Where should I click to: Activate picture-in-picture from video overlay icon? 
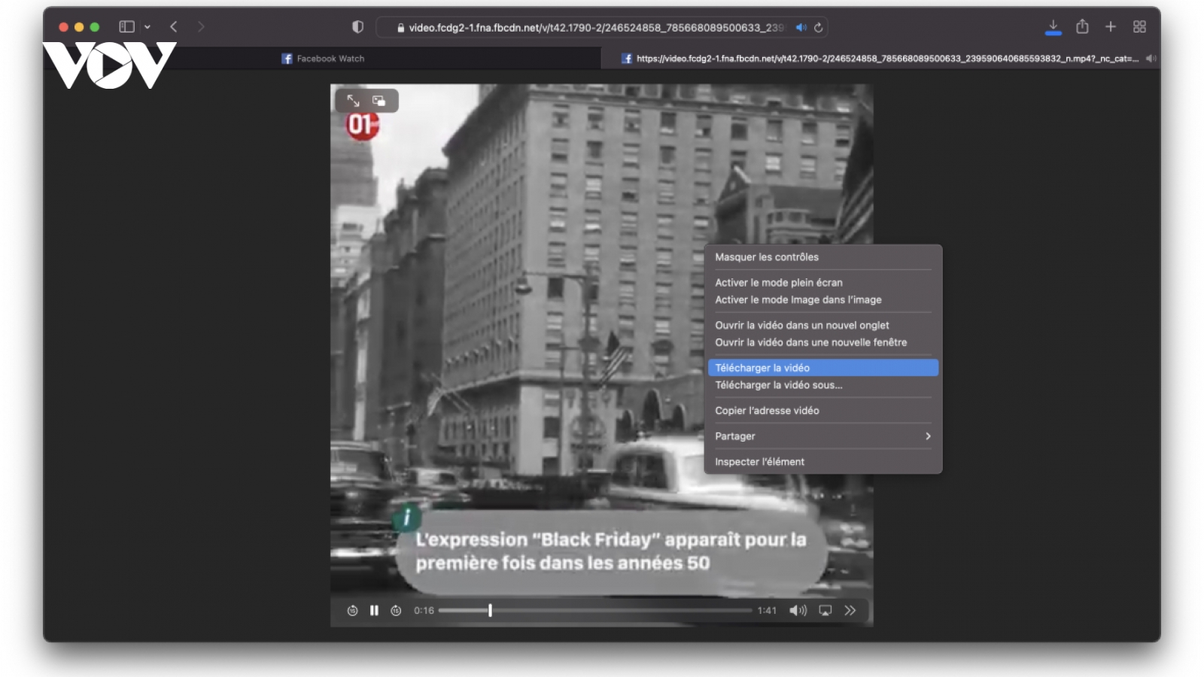379,101
